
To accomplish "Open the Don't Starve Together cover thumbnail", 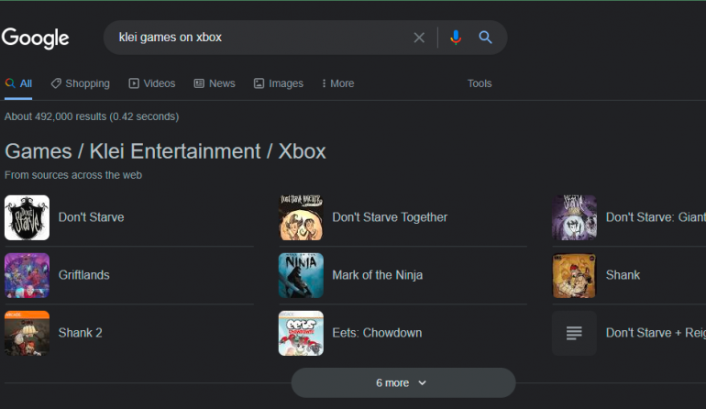I will point(301,217).
